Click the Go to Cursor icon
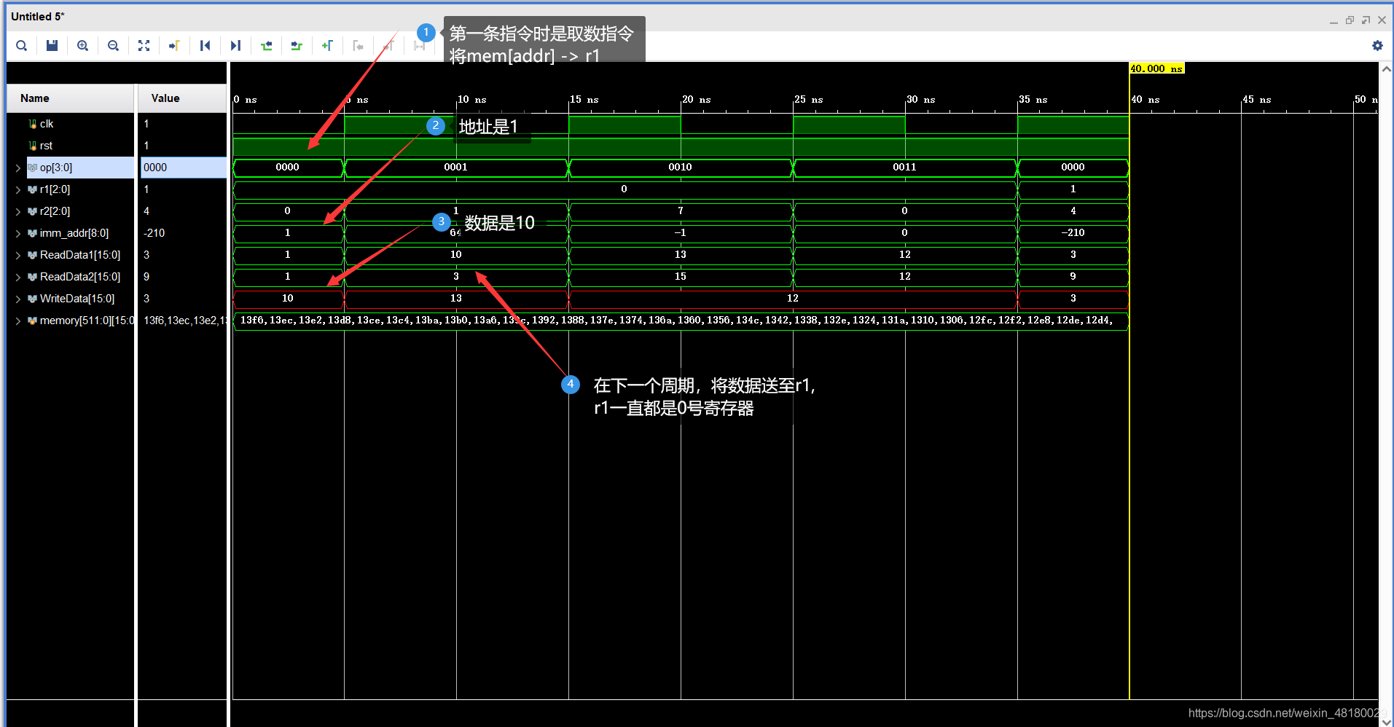The height and width of the screenshot is (727, 1394). [x=174, y=46]
